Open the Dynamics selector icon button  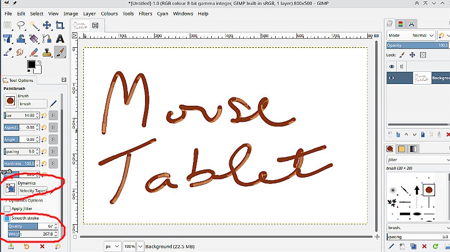point(10,188)
